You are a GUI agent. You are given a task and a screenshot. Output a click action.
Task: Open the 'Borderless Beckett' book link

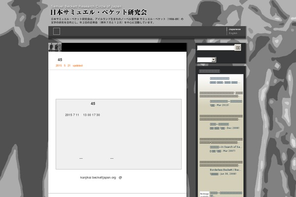tap(225, 170)
